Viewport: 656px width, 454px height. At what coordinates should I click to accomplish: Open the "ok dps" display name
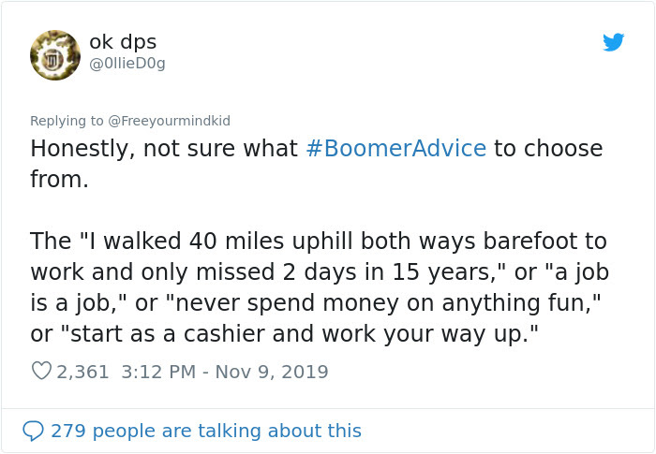coord(123,42)
